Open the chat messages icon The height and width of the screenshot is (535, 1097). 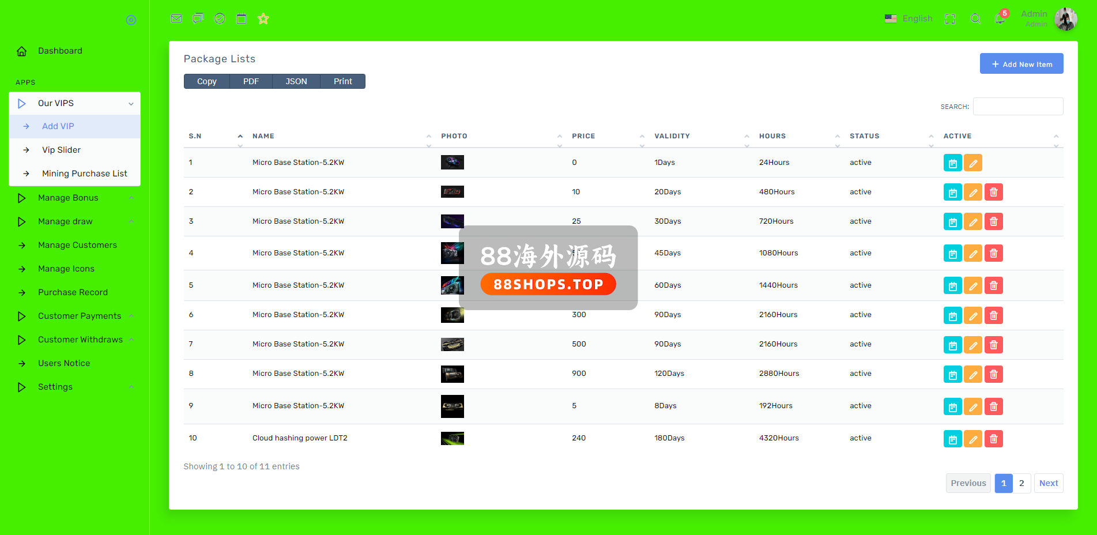point(198,18)
